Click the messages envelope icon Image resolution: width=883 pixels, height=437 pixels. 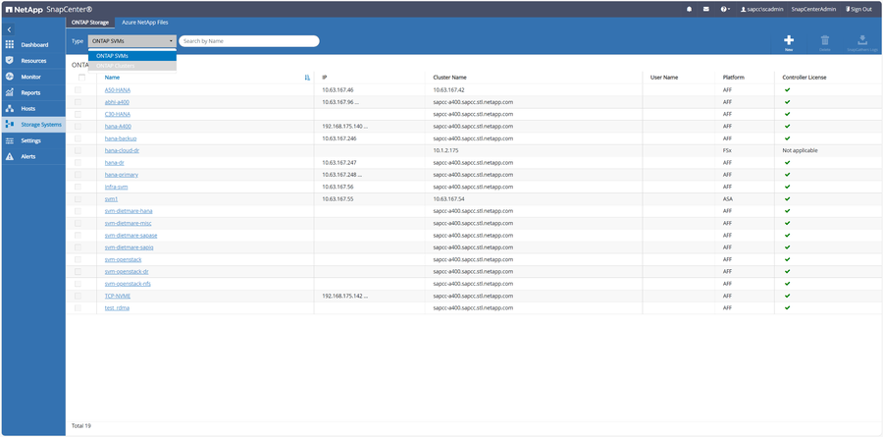(x=705, y=9)
